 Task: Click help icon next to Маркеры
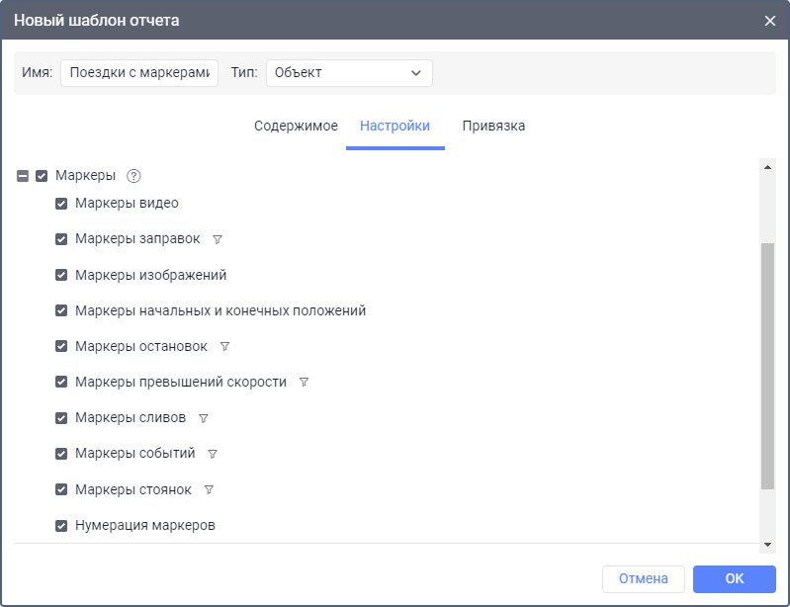point(134,176)
